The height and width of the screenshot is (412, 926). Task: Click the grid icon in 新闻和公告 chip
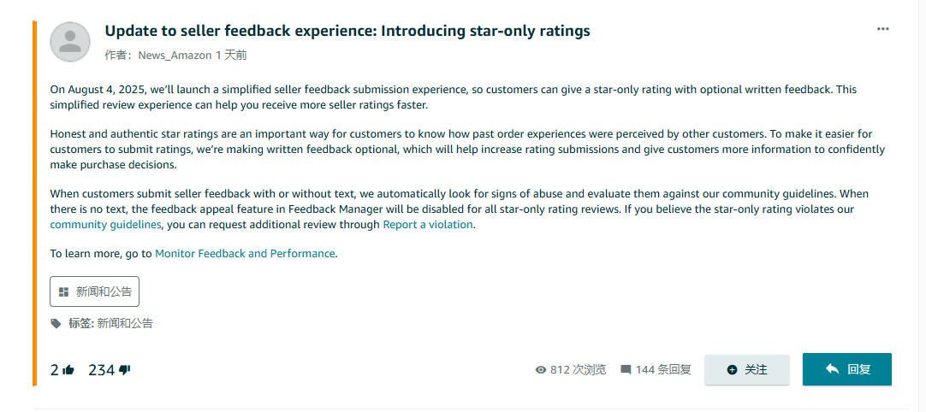(64, 291)
